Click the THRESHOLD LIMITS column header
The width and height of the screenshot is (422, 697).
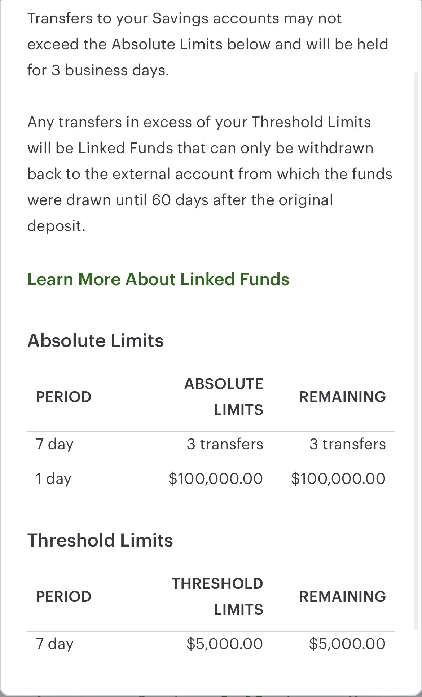coord(217,597)
